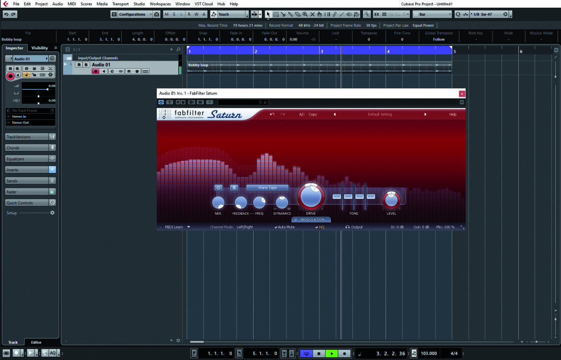The image size is (561, 360).
Task: Toggle Mute on the Audio 01 track
Action: coord(79,65)
